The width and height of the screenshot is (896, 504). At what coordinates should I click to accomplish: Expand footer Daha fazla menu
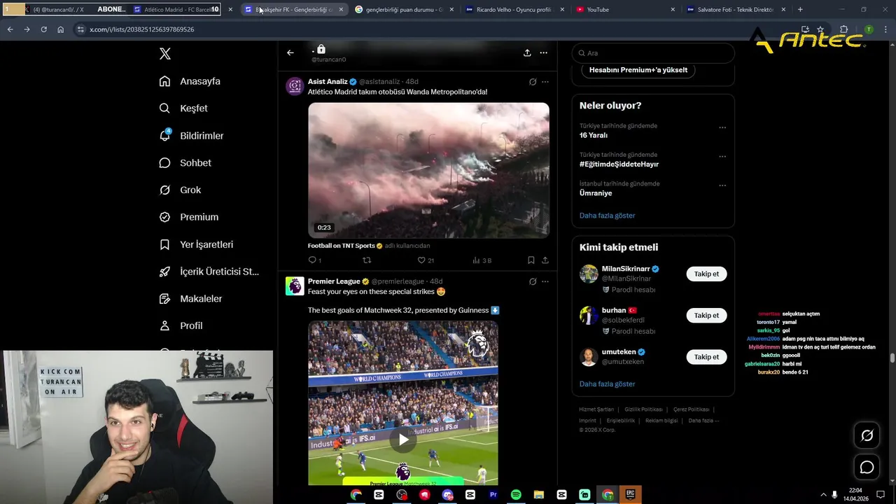tap(703, 421)
